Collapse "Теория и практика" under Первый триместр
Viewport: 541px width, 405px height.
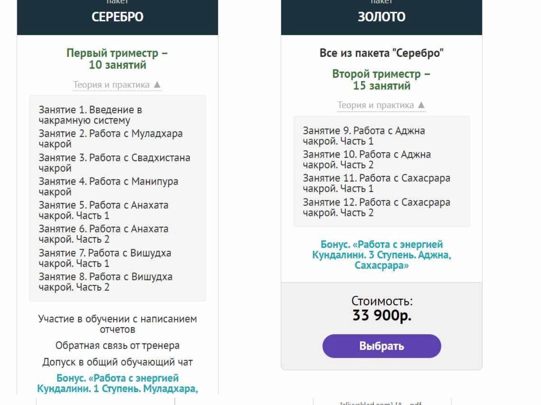(117, 85)
